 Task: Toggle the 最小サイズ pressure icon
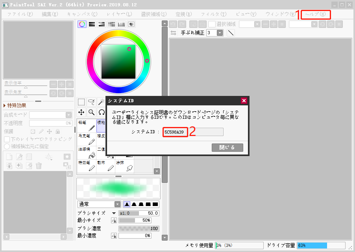point(114,220)
